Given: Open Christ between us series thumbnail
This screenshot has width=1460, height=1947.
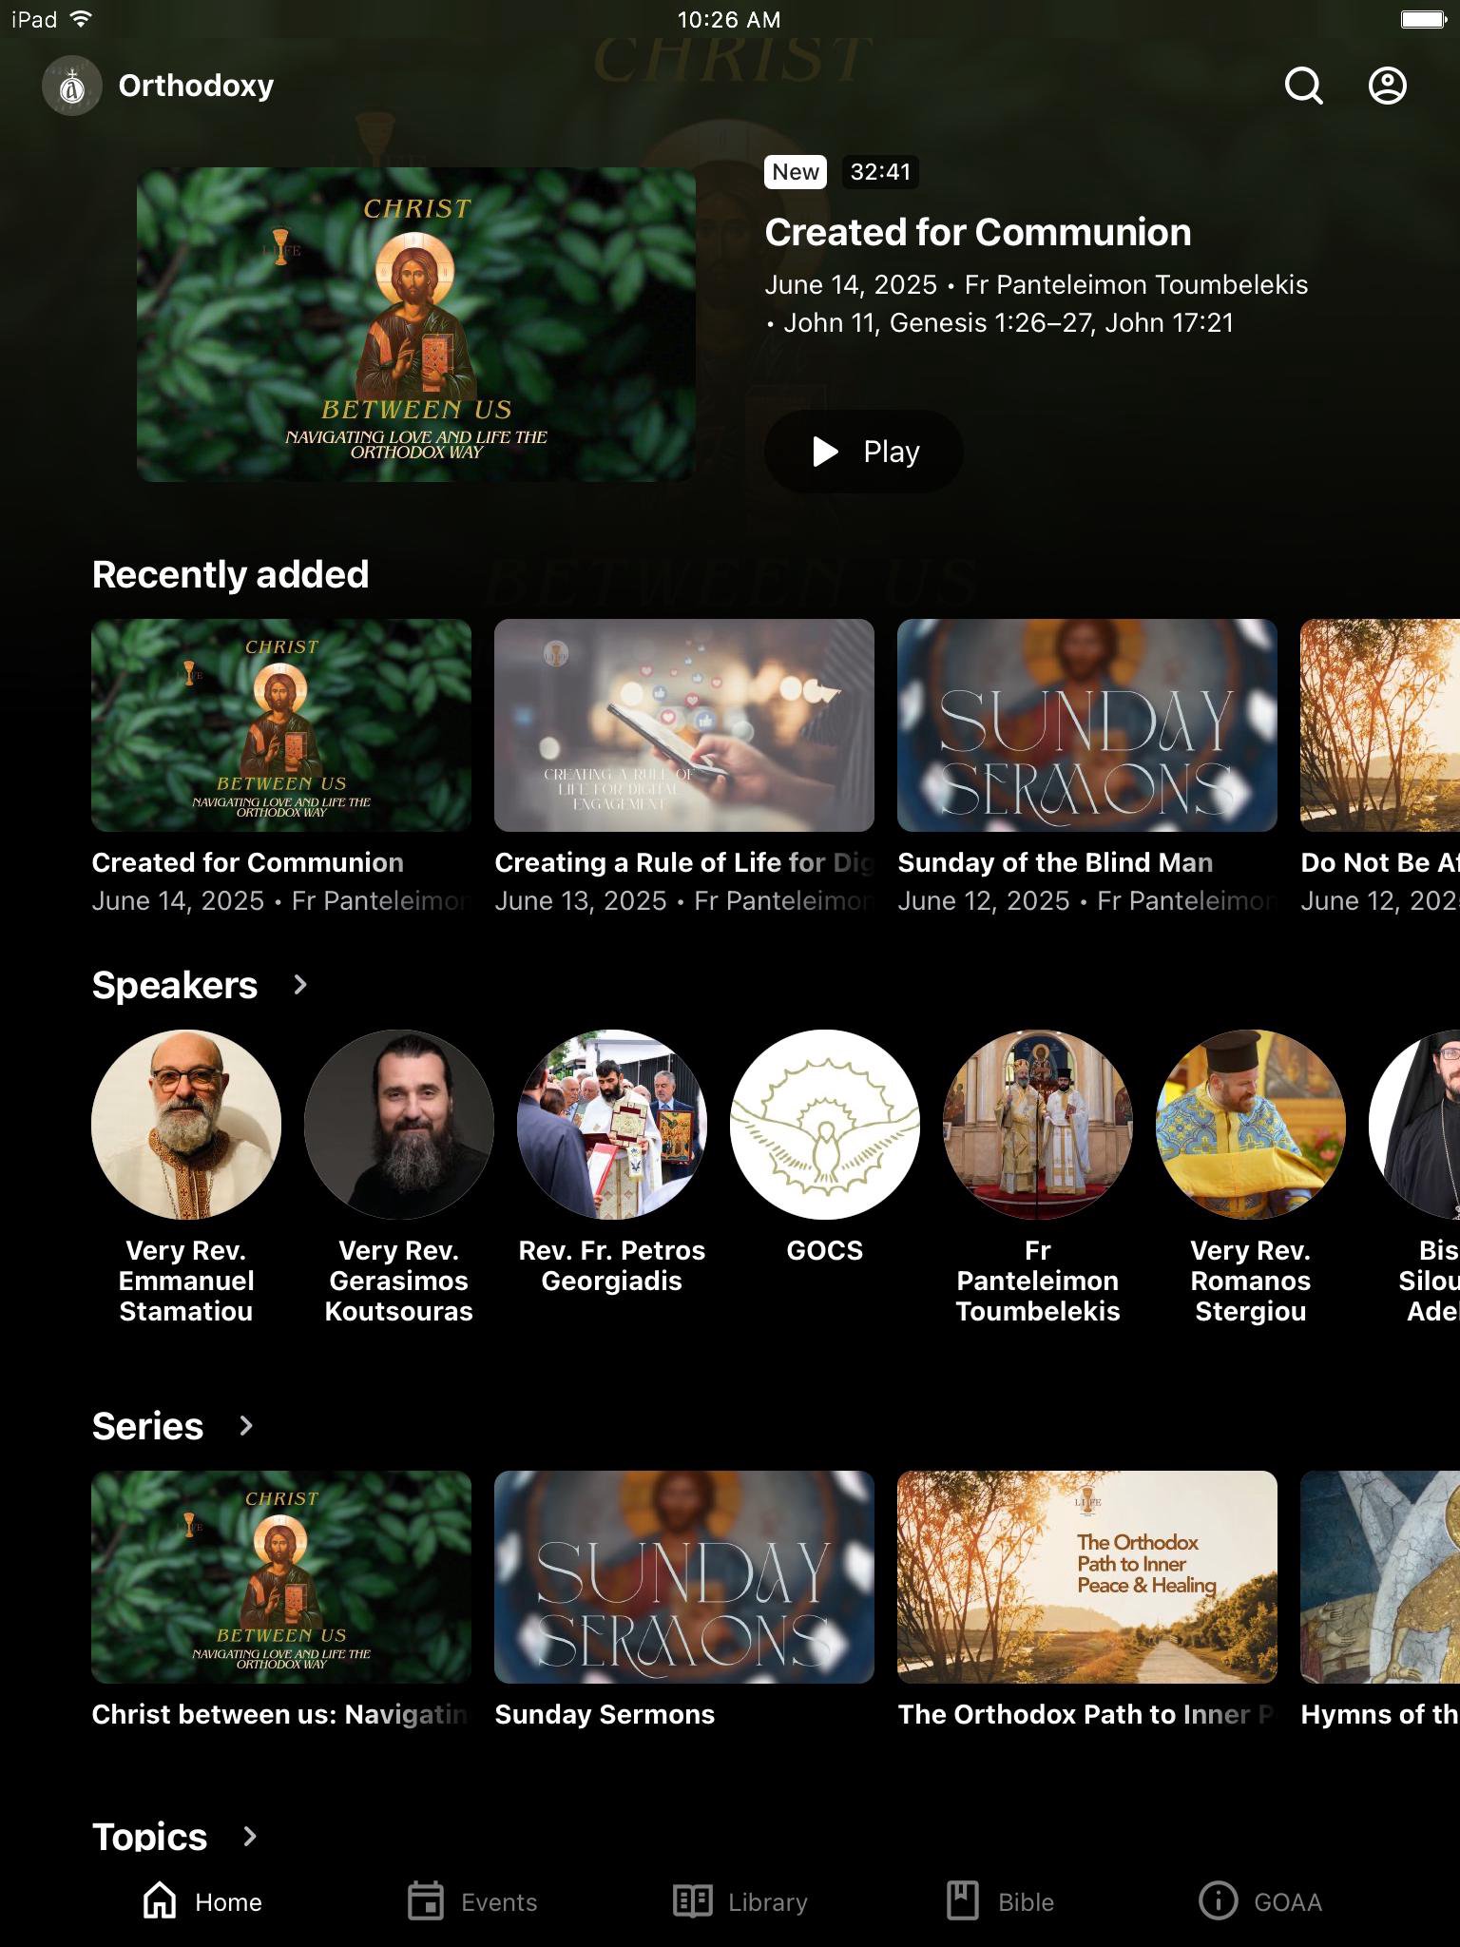Looking at the screenshot, I should (281, 1577).
